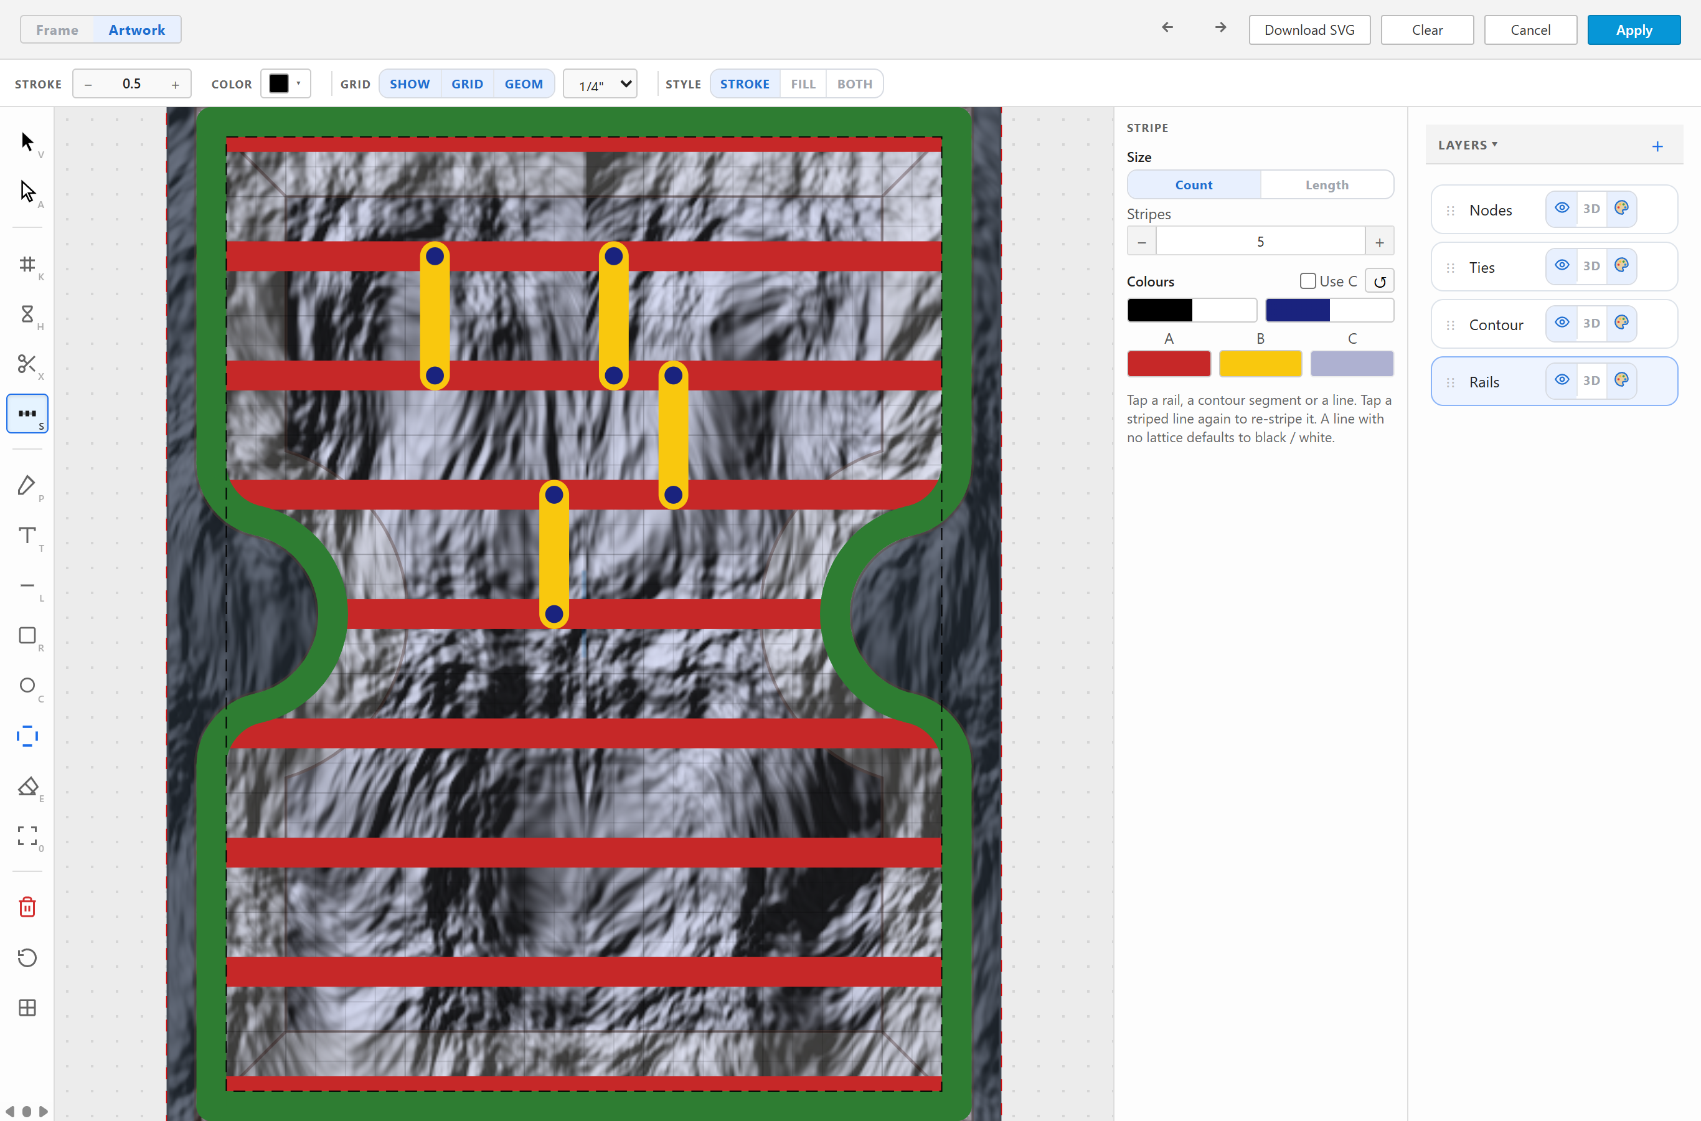Open the grid size 1/4" dropdown
Screen dimensions: 1701x1121
(x=600, y=84)
